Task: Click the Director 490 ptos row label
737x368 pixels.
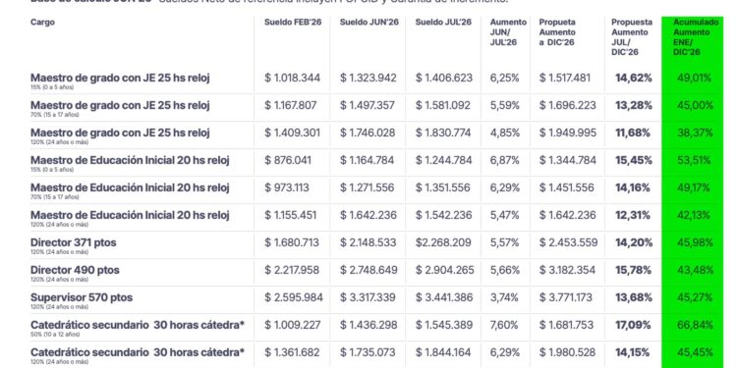Action: [75, 270]
